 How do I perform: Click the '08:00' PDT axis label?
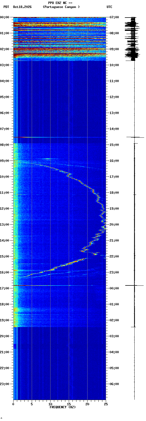coord(5,145)
